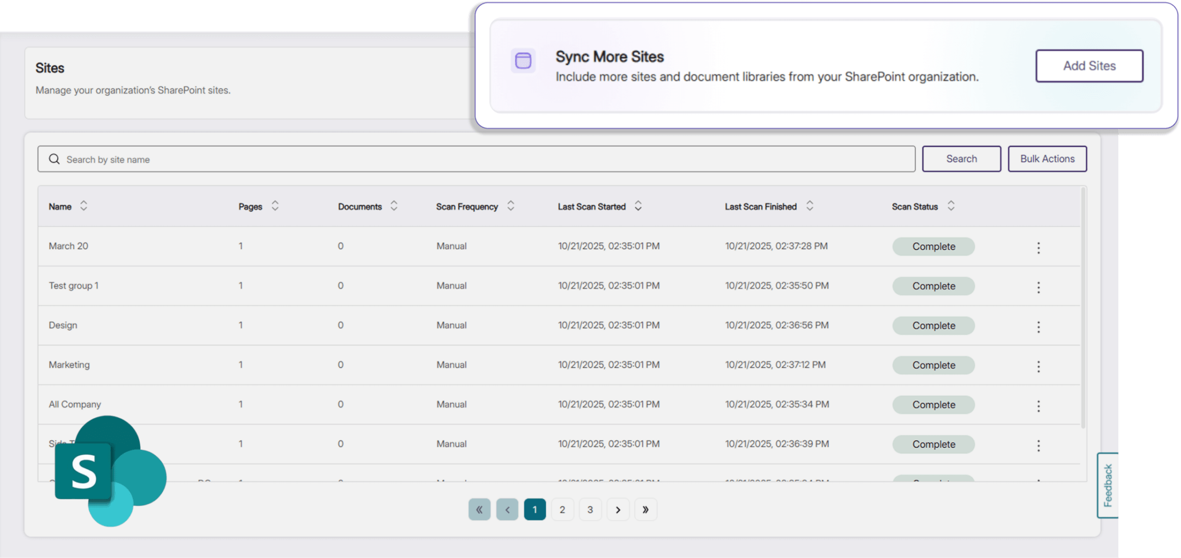Click the magnifier icon in search field
Screen dimensions: 1181x558
(54, 159)
